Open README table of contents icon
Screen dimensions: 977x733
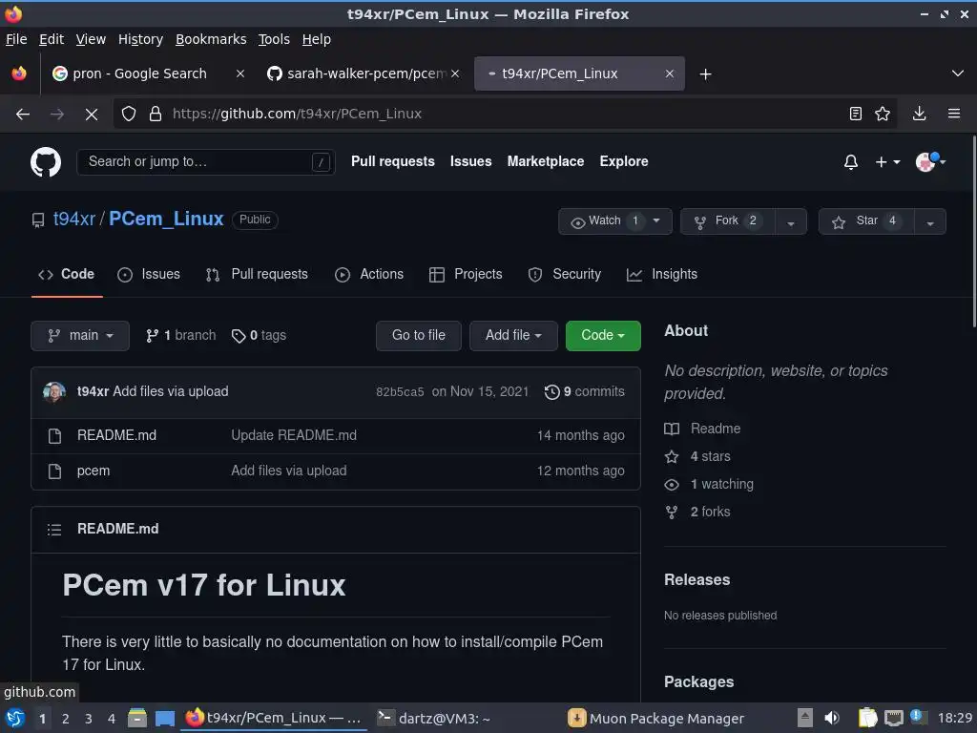[54, 529]
